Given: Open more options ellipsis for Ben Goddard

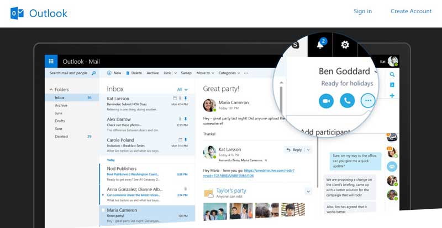Looking at the screenshot, I should point(368,101).
